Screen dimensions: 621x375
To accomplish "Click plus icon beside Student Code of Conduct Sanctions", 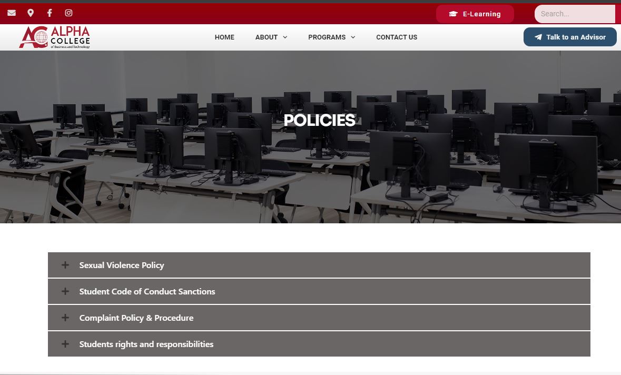I will [x=65, y=291].
